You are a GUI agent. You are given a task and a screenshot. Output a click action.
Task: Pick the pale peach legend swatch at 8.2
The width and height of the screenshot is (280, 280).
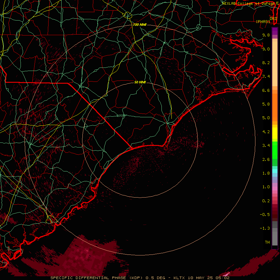(275, 64)
